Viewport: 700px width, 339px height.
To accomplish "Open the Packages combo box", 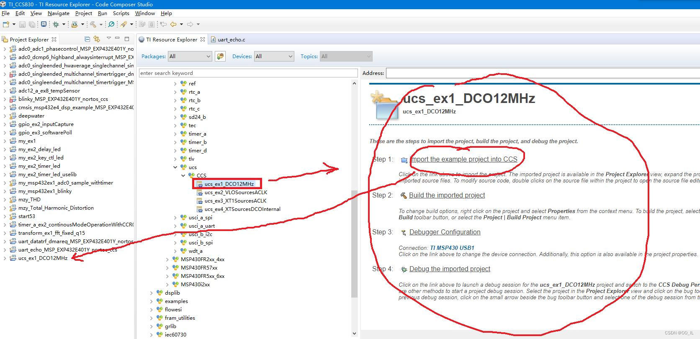I will pos(190,56).
